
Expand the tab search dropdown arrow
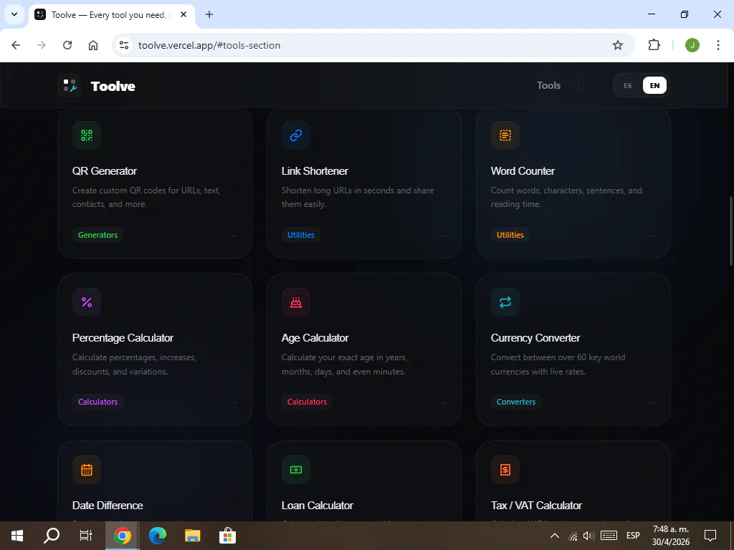tap(14, 14)
